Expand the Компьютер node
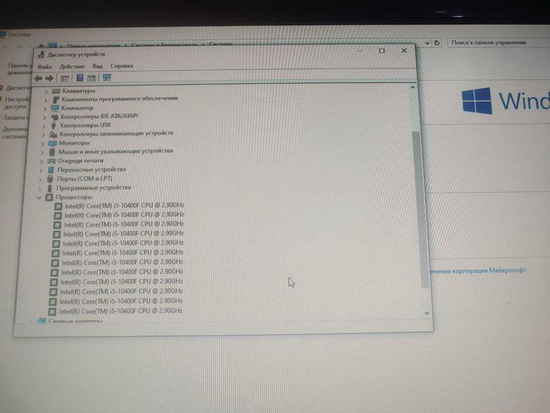Screen dimensions: 550x413 click(45, 109)
